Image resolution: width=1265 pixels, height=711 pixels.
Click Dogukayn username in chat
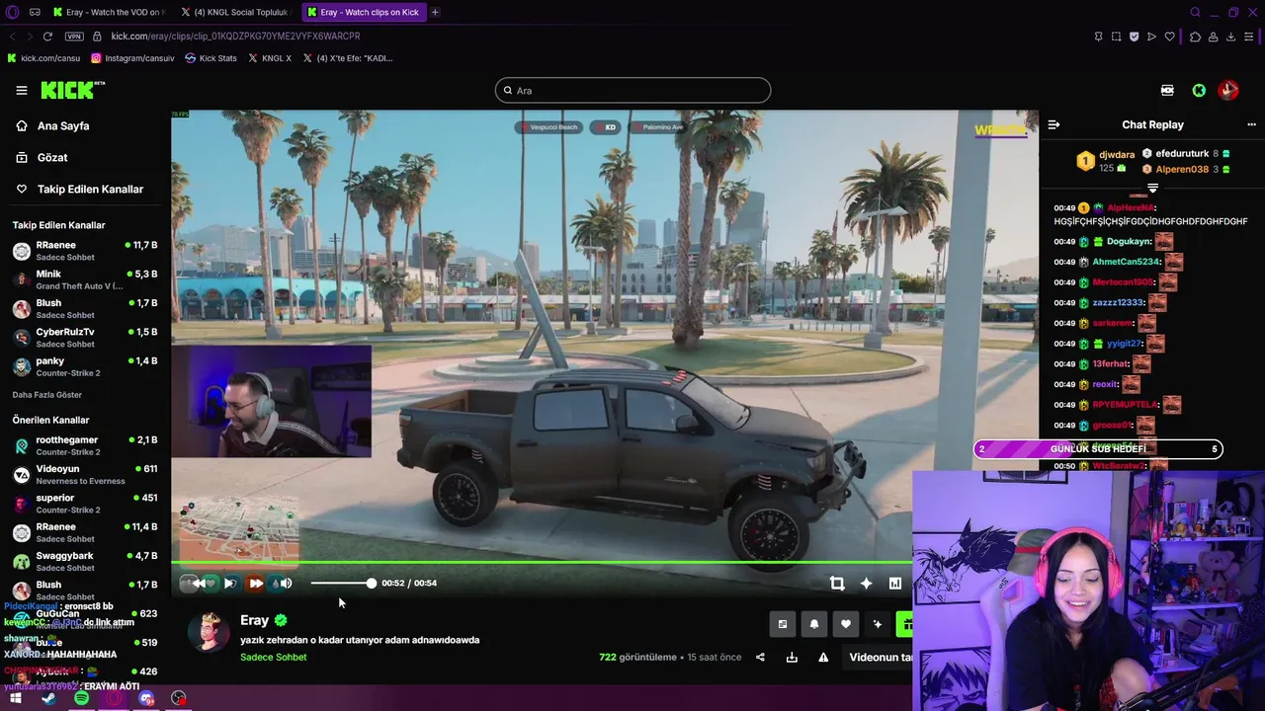tap(1129, 241)
